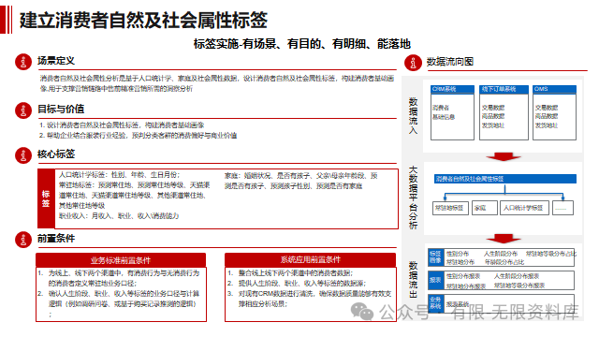Click the OMS box header
The height and width of the screenshot is (337, 599).
click(x=554, y=89)
